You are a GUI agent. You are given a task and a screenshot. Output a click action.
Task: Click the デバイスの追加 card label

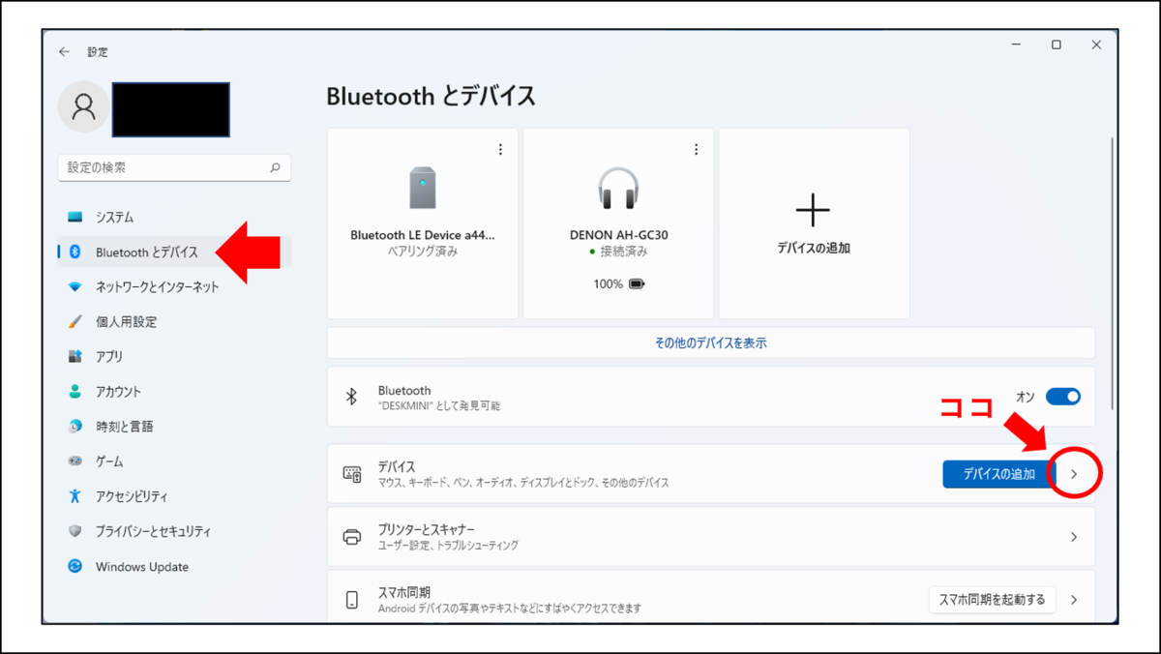814,249
